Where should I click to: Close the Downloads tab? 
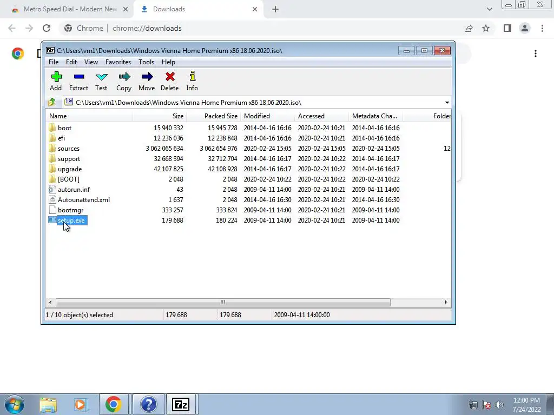pyautogui.click(x=255, y=9)
